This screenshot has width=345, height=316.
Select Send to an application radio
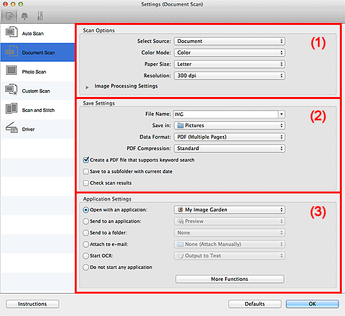pyautogui.click(x=86, y=222)
